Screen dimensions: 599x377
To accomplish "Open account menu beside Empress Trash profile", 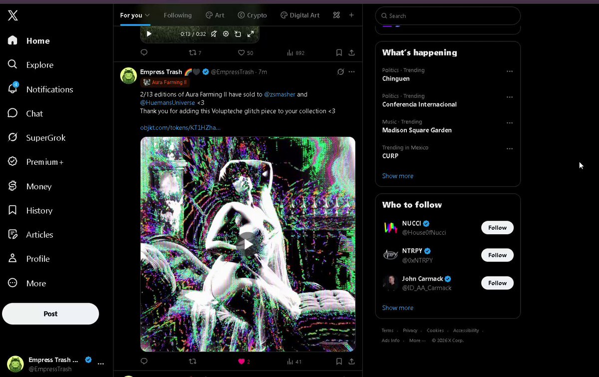I will [x=100, y=364].
